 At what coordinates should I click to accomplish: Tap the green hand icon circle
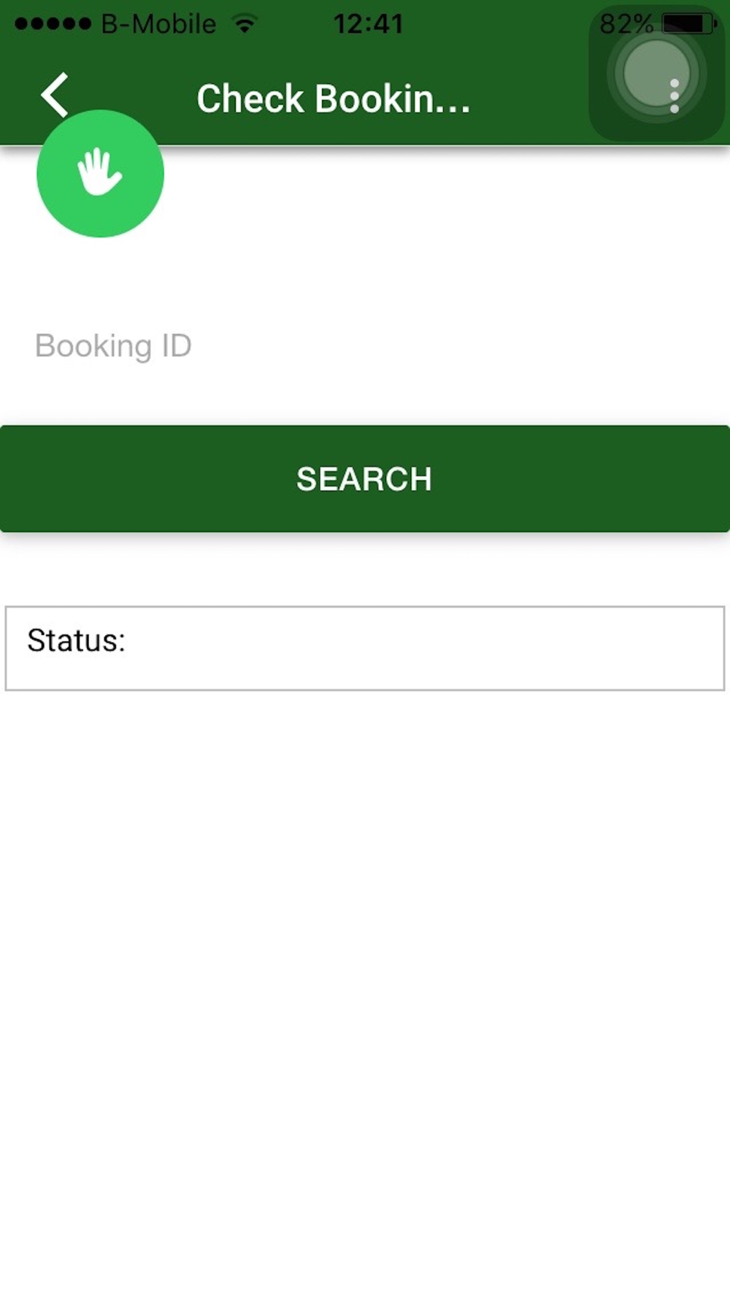100,174
